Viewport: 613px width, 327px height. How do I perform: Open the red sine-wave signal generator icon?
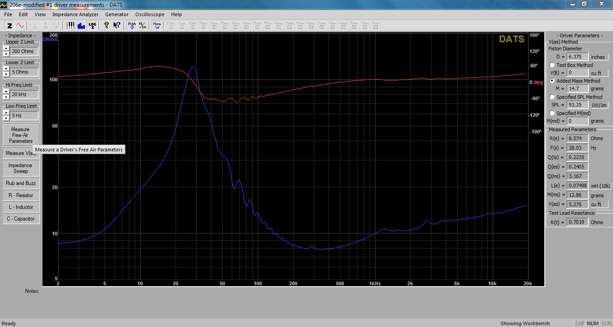20,25
